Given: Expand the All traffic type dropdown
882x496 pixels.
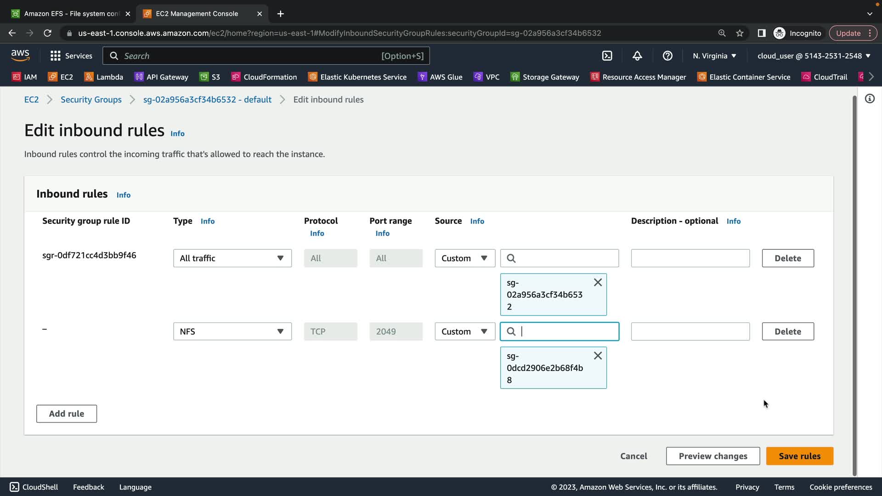Looking at the screenshot, I should tap(232, 258).
